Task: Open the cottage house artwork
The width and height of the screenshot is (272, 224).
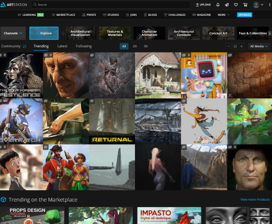Action: 158,75
